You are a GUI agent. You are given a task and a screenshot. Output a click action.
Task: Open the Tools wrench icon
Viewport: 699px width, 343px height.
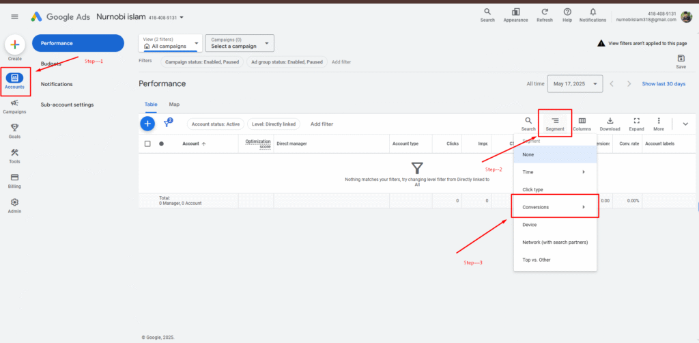(x=14, y=153)
